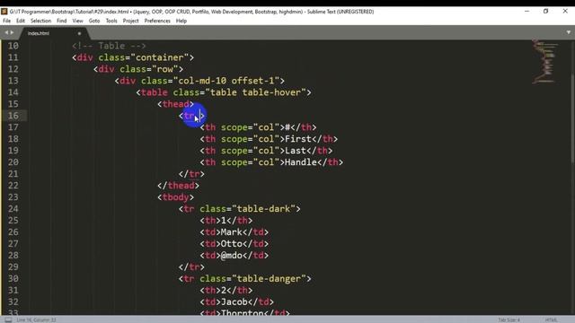Click the Table comment on line 10
The image size is (575, 323).
109,46
